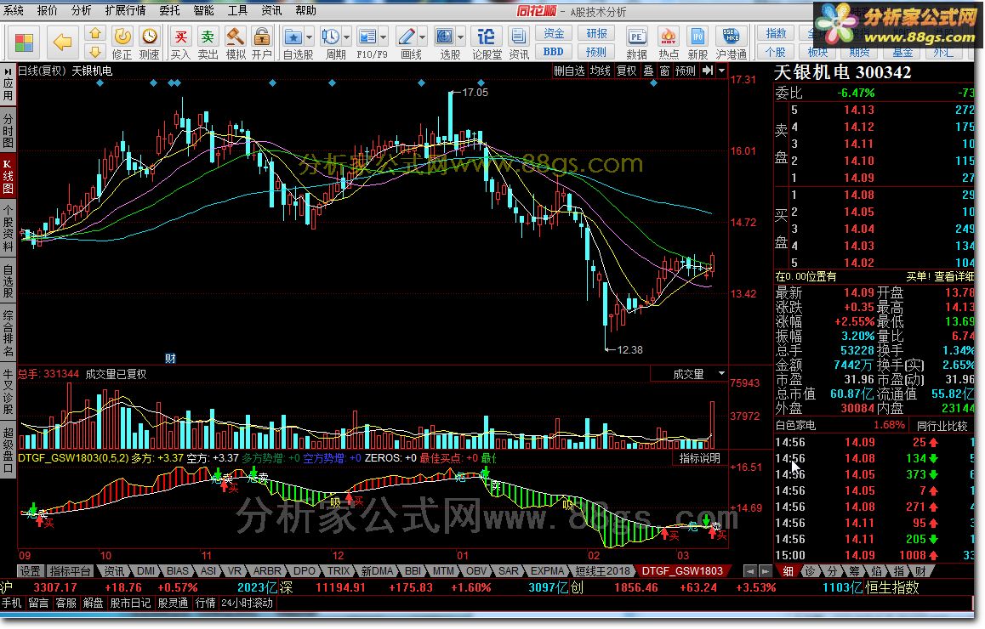This screenshot has height=629, width=985.
Task: Click the 财 marker on the chart
Action: point(170,358)
